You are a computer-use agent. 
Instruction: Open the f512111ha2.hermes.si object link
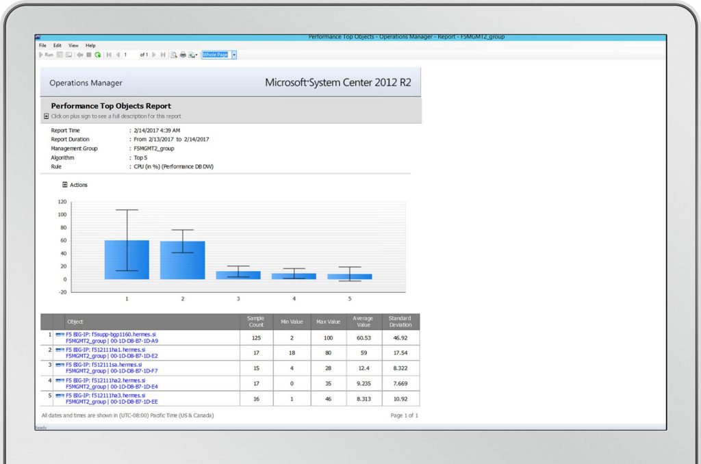(105, 381)
